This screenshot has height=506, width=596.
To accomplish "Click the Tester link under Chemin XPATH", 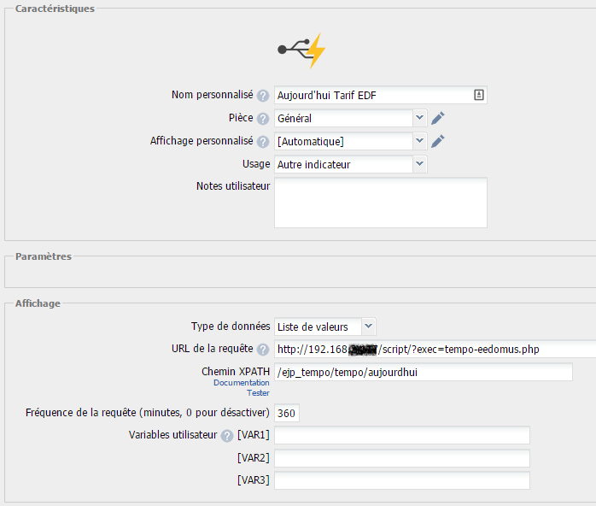I will [x=258, y=393].
